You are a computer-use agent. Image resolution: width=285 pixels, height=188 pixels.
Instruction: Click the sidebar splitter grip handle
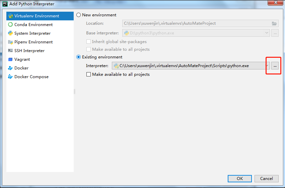point(75,91)
